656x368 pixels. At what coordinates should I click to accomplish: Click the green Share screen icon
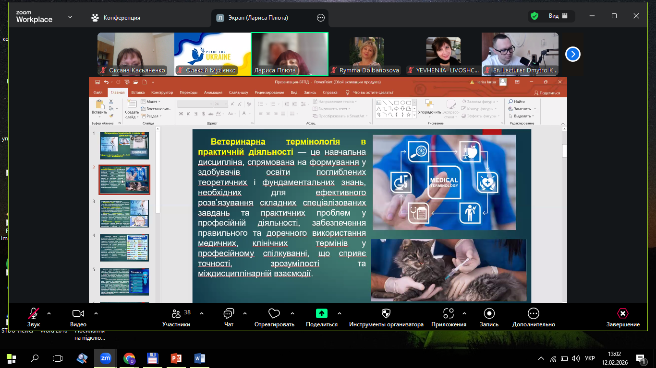(x=321, y=313)
